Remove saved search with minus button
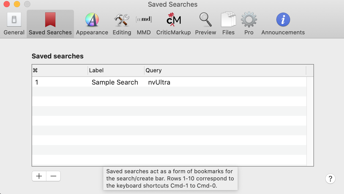The height and width of the screenshot is (194, 344). [x=53, y=176]
